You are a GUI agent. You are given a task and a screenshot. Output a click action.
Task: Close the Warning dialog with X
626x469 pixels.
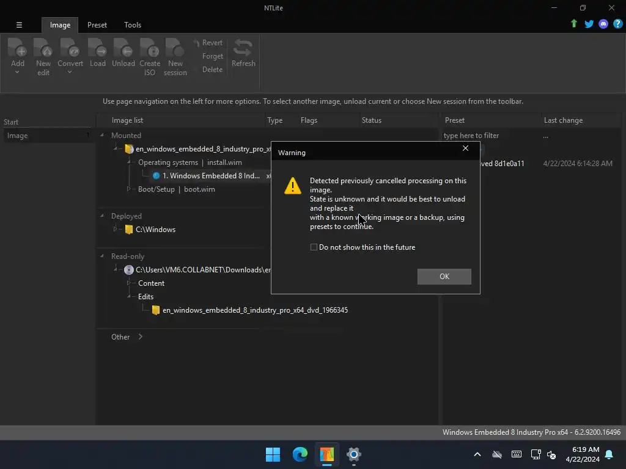coord(465,148)
